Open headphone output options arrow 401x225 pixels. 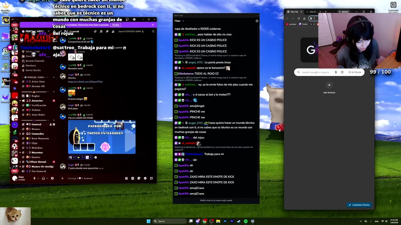click(x=47, y=178)
